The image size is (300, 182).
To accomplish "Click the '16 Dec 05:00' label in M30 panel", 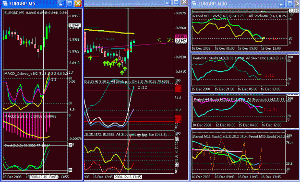I will coord(225,48).
